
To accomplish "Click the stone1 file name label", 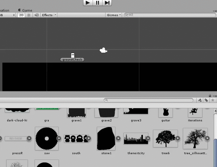I will (x=106, y=153).
